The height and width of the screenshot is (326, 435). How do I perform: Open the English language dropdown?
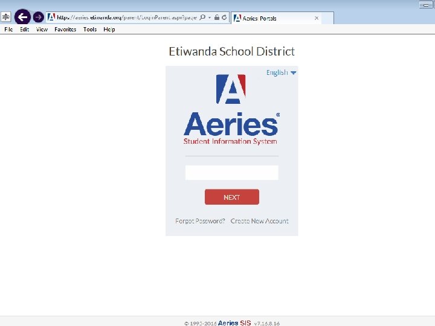281,72
